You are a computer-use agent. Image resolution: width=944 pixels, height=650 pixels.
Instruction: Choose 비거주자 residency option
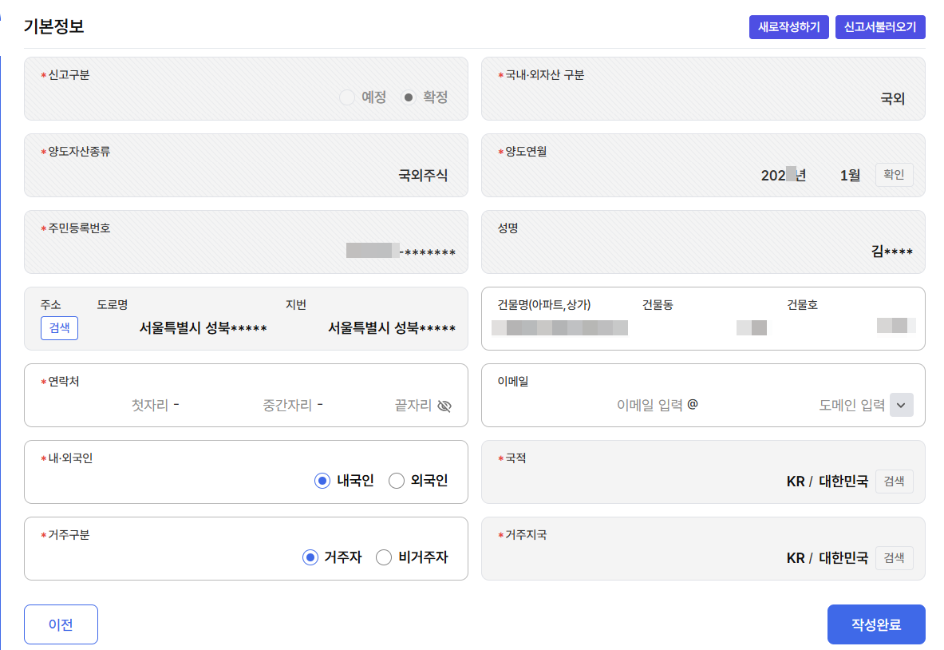pyautogui.click(x=384, y=557)
